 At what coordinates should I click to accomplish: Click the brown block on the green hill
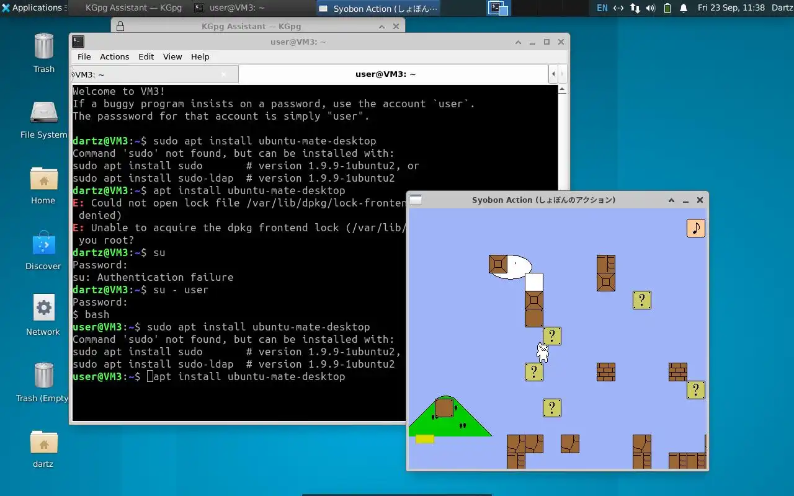point(444,408)
